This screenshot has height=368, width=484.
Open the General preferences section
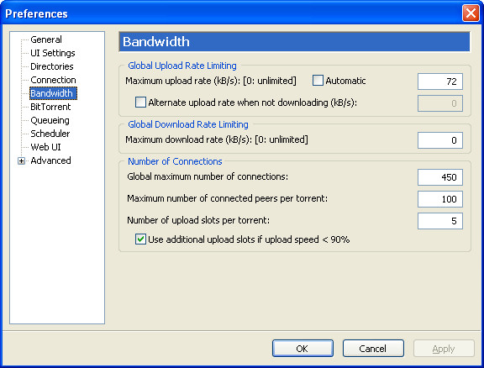(x=46, y=39)
